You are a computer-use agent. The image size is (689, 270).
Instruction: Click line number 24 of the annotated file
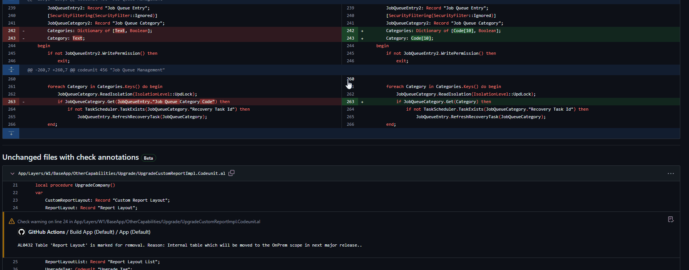[x=16, y=208]
